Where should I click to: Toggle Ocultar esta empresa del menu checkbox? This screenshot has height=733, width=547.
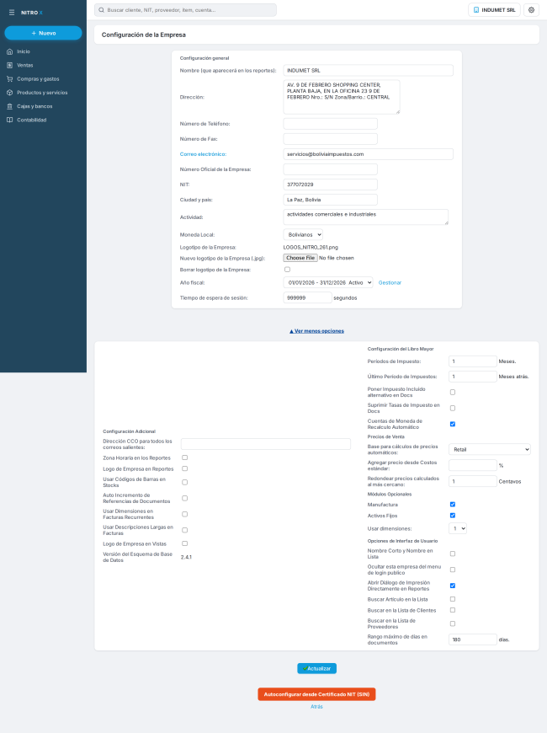click(x=453, y=570)
